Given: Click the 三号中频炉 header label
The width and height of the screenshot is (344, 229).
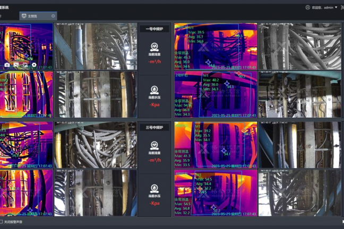Looking at the screenshot, I should click(154, 127).
